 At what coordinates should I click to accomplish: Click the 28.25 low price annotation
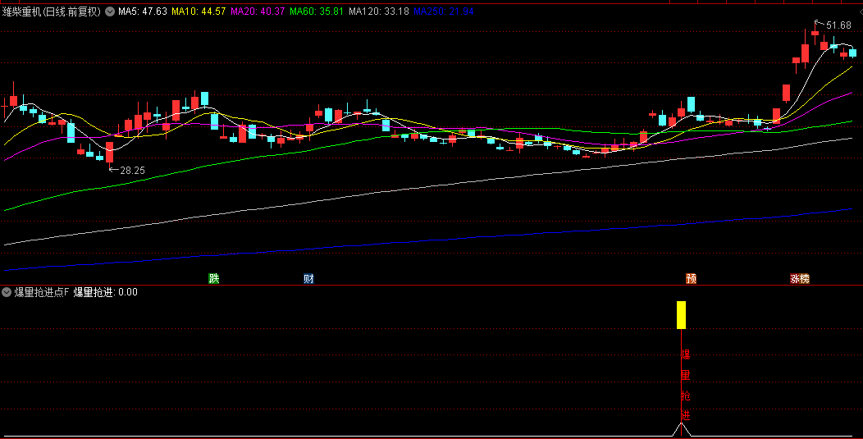pyautogui.click(x=132, y=171)
